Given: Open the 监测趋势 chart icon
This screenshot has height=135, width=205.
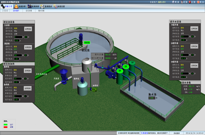Looking at the screenshot, I should [29, 6].
